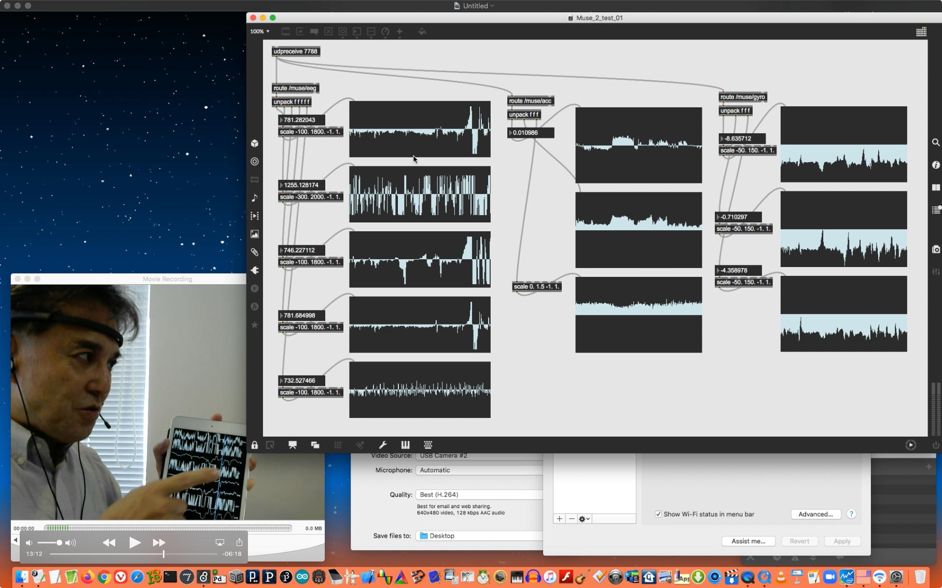Open the Audio (music note) sidebar browser
The width and height of the screenshot is (942, 588).
[x=255, y=198]
